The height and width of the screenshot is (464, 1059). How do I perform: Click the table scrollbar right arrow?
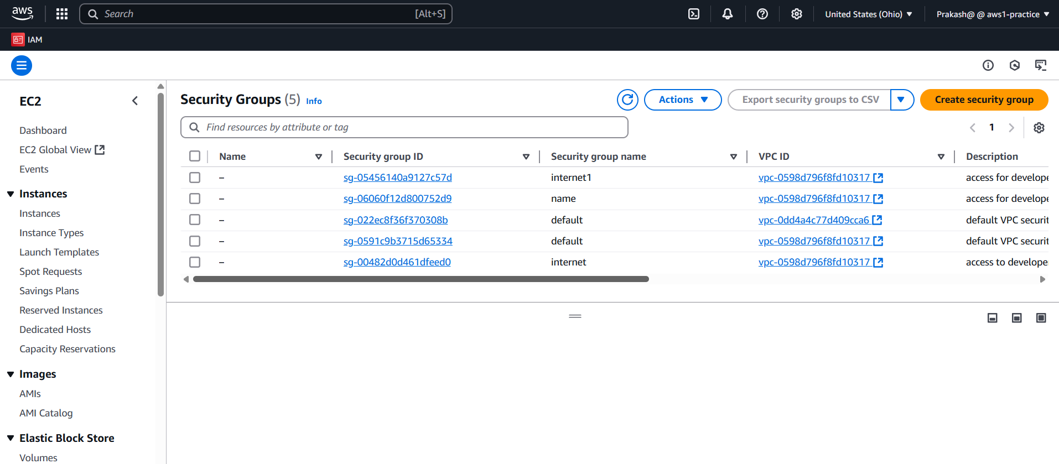[x=1042, y=279]
